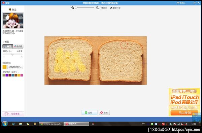Screen dimensions: 202x133
Task: Click the large brush size star icon
Action: pos(22,57)
